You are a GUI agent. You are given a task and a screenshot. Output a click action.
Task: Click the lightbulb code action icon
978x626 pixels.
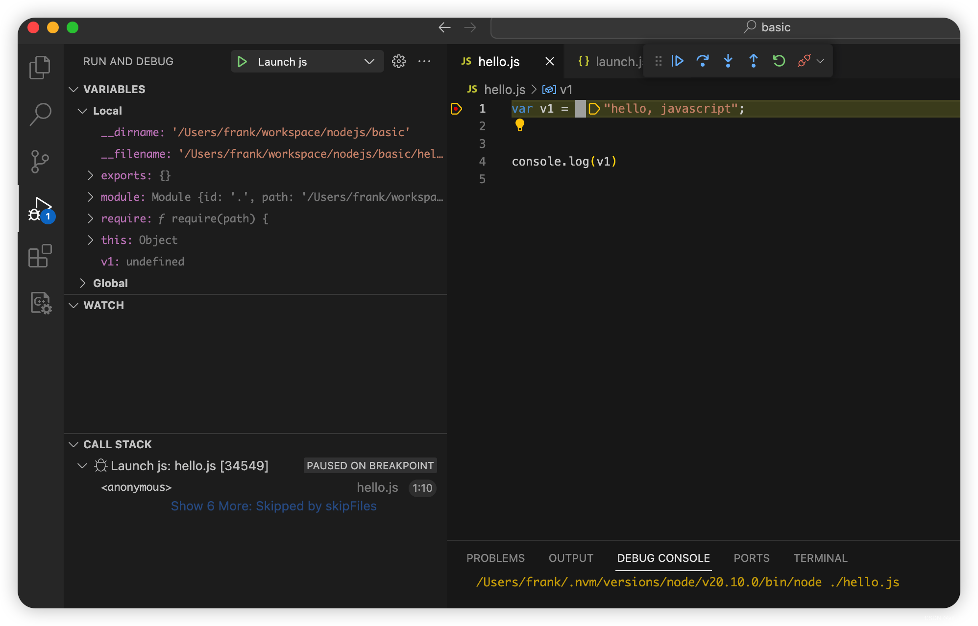click(520, 125)
